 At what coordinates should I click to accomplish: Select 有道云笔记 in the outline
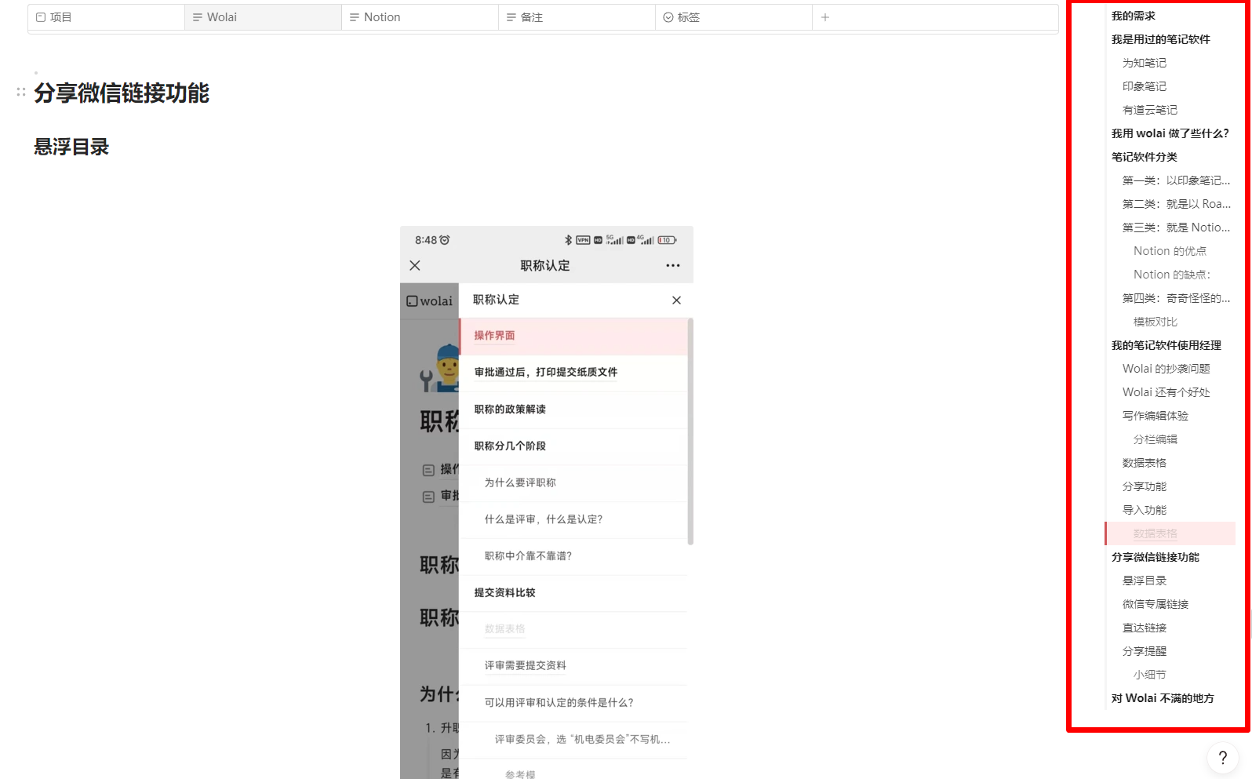(1149, 110)
